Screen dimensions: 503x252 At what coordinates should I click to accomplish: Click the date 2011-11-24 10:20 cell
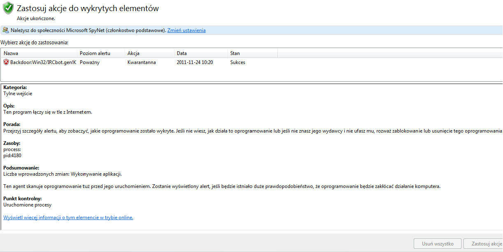click(x=195, y=62)
